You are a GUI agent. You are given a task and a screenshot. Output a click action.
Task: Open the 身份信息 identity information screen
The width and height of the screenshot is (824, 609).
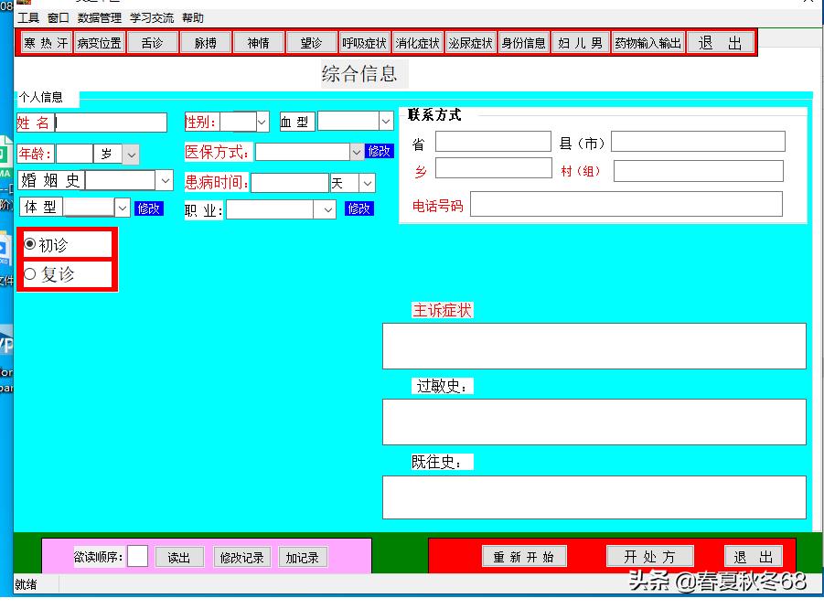coord(523,41)
